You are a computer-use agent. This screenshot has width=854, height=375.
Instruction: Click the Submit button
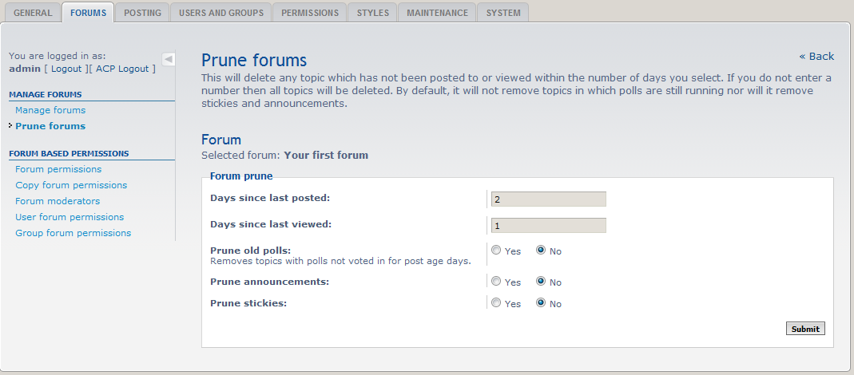pos(805,329)
